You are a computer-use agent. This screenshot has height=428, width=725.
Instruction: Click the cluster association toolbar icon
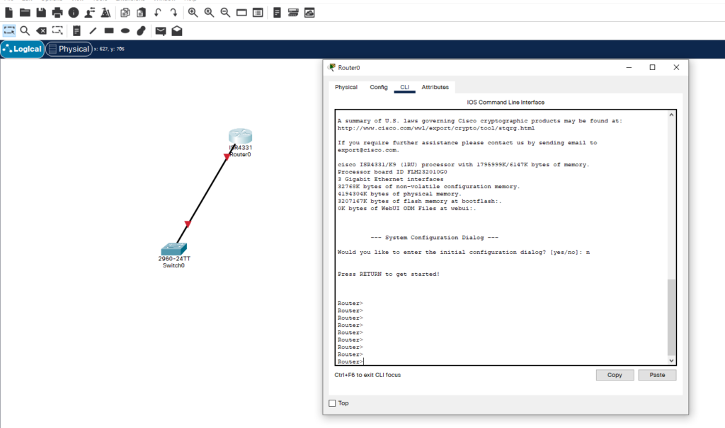pos(293,13)
